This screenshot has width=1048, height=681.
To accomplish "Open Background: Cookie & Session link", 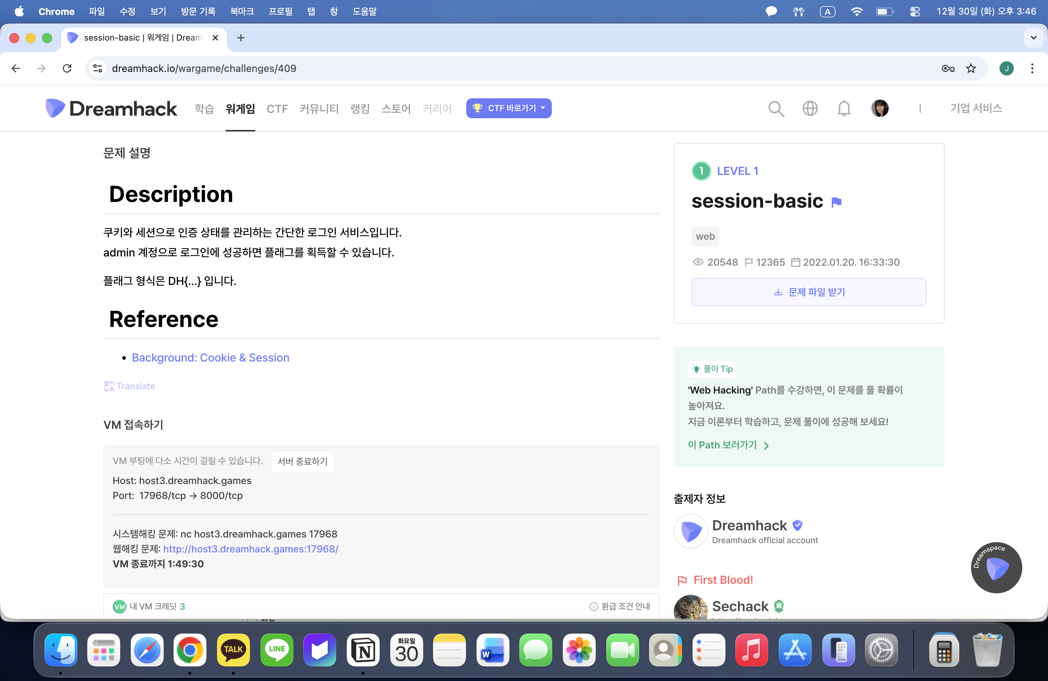I will pos(210,358).
